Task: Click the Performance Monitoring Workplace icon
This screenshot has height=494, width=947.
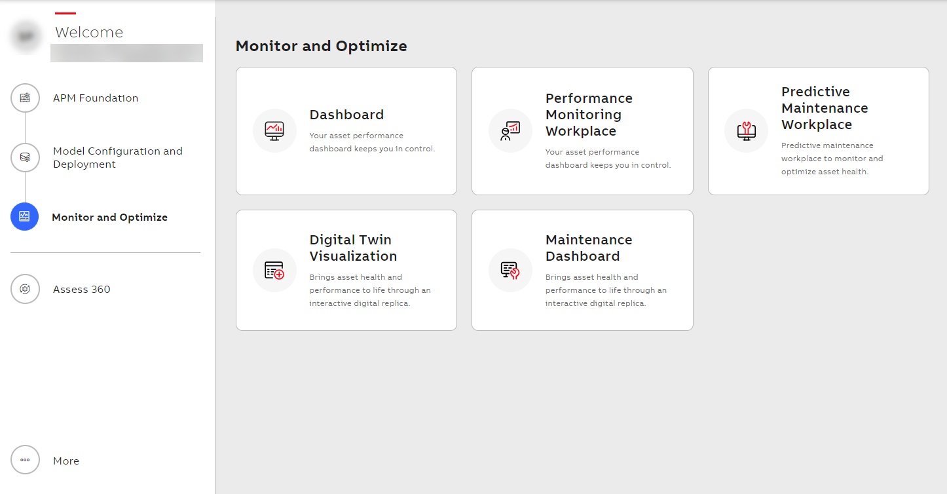Action: tap(510, 130)
